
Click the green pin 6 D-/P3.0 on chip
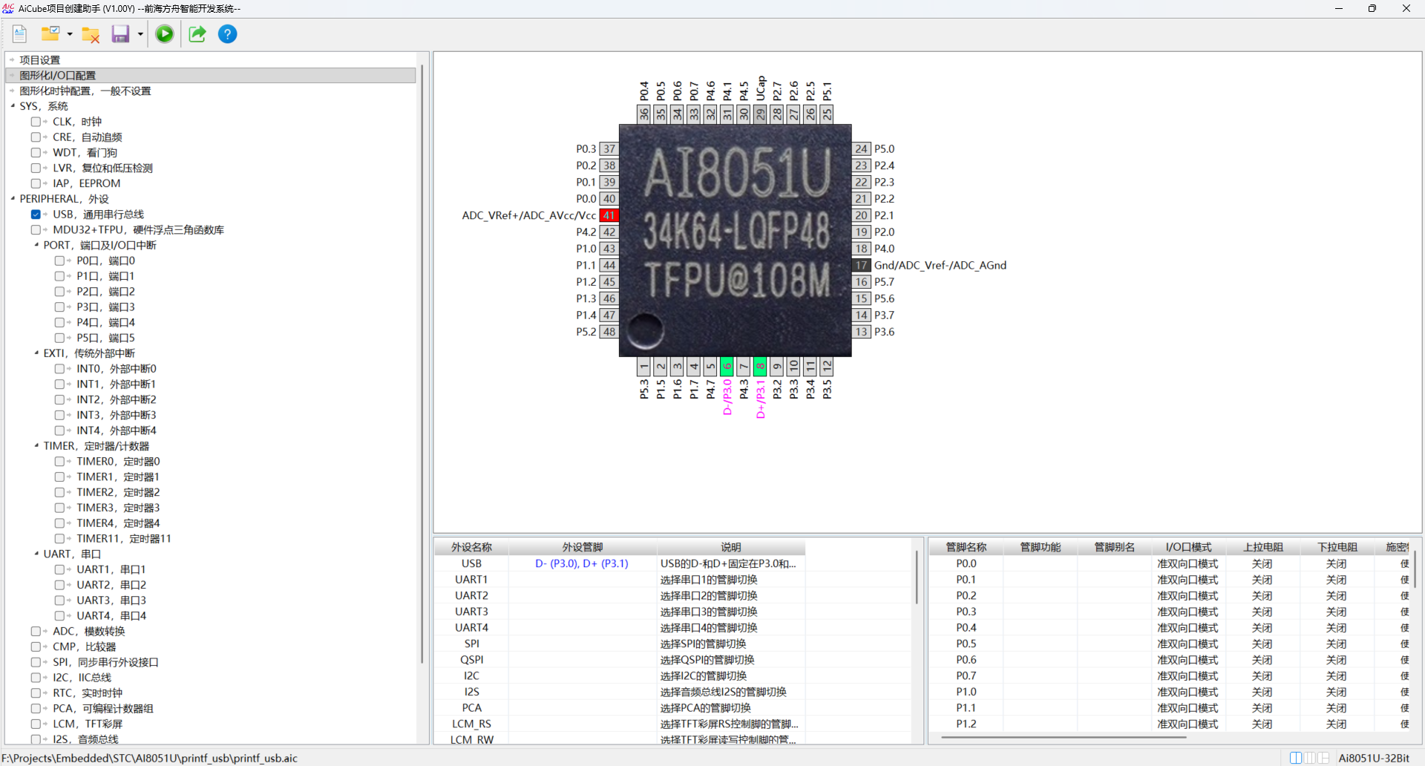(727, 367)
